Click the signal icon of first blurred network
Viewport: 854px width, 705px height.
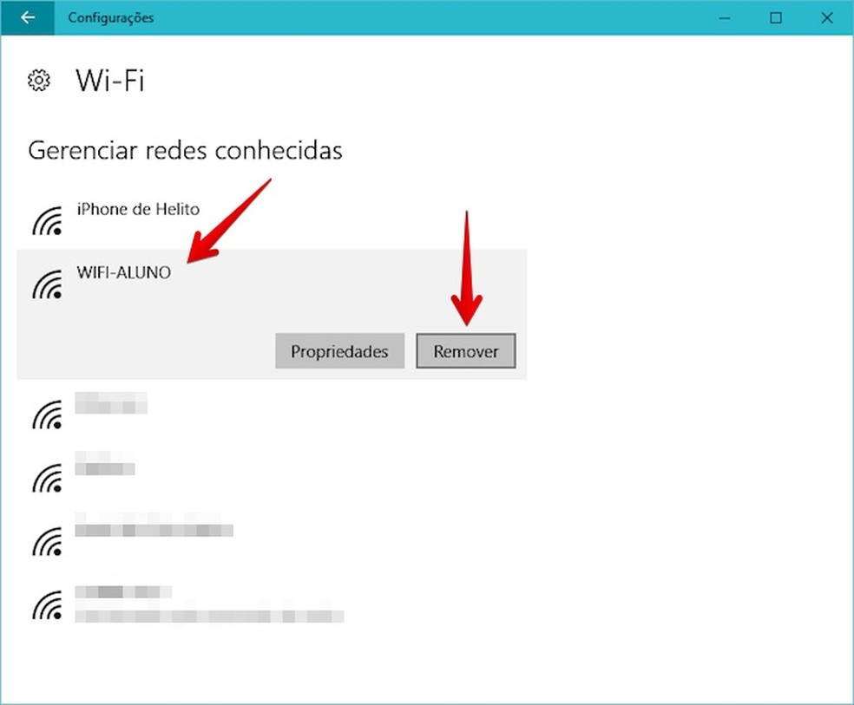pyautogui.click(x=47, y=415)
